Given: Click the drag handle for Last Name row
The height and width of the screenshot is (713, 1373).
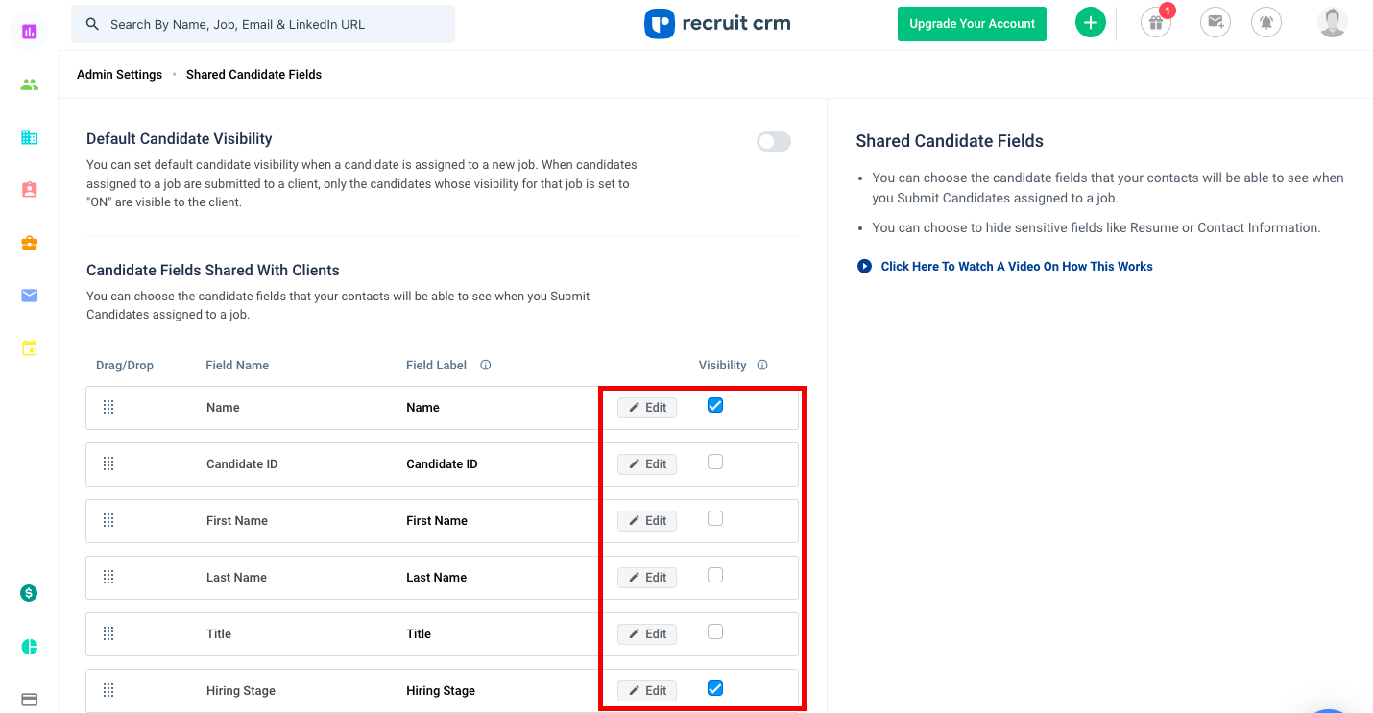Looking at the screenshot, I should point(108,578).
